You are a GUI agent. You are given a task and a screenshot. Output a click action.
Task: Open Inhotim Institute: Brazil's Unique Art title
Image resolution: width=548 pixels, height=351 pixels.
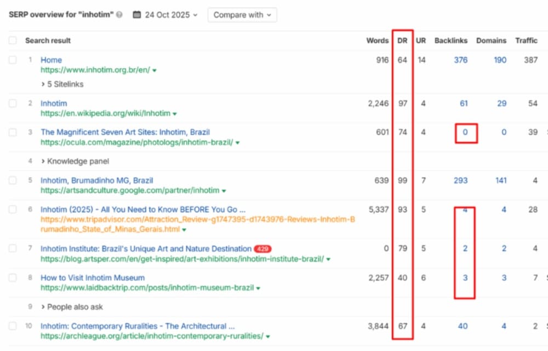146,248
